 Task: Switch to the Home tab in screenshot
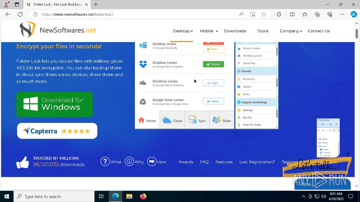click(147, 120)
